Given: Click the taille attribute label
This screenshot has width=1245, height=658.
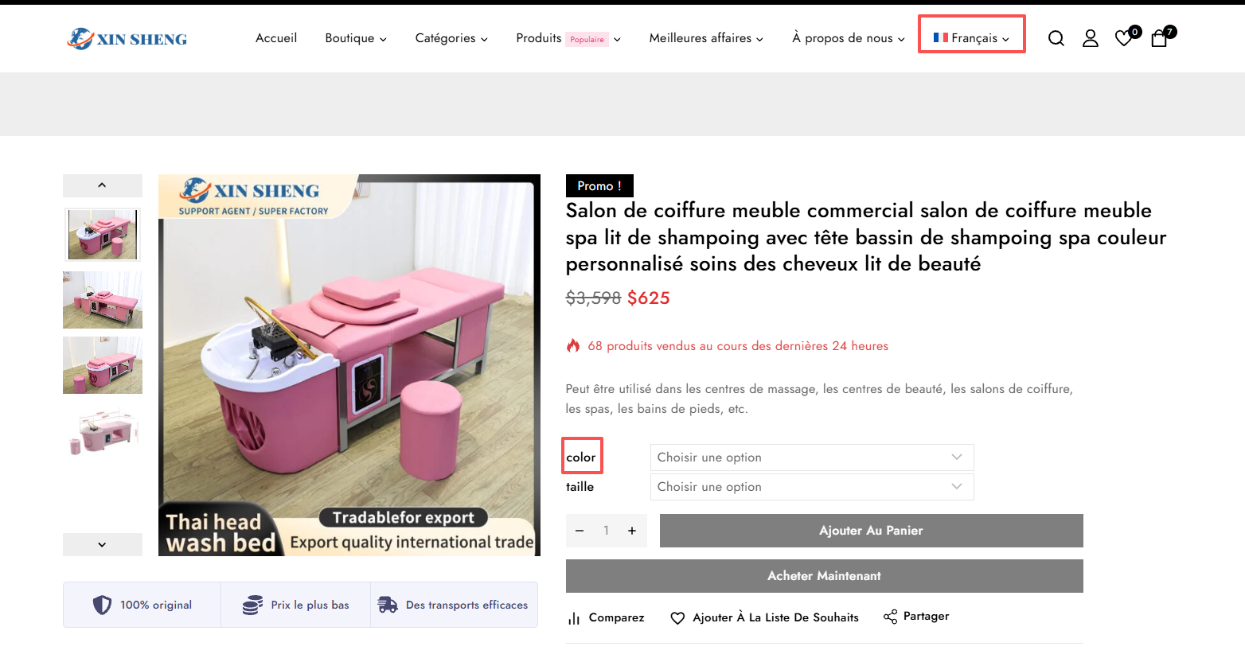Looking at the screenshot, I should pos(580,487).
